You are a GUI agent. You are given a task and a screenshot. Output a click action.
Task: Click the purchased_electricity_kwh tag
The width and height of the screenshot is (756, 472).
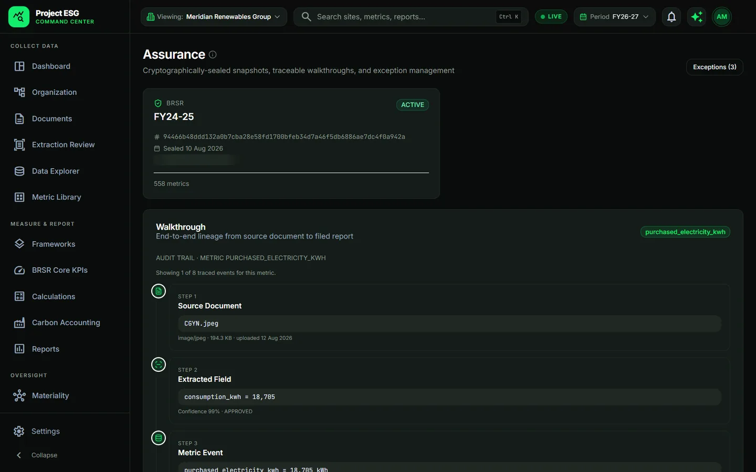(x=685, y=232)
